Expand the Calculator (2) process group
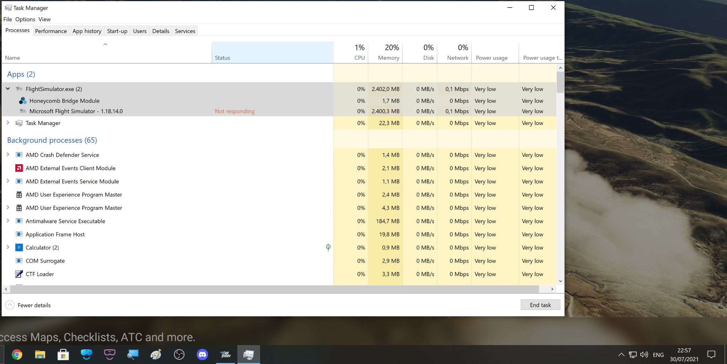Image resolution: width=727 pixels, height=364 pixels. pos(8,247)
